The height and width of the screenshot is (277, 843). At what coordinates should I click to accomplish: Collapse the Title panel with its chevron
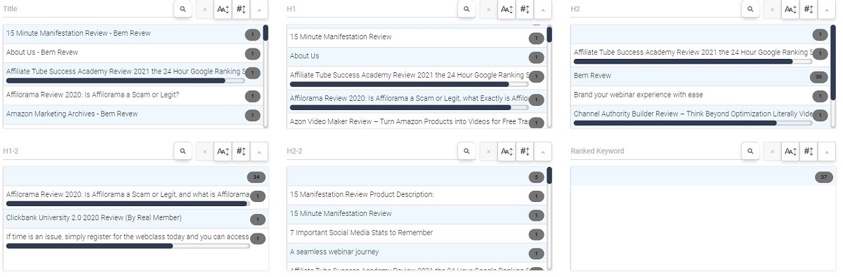click(259, 9)
